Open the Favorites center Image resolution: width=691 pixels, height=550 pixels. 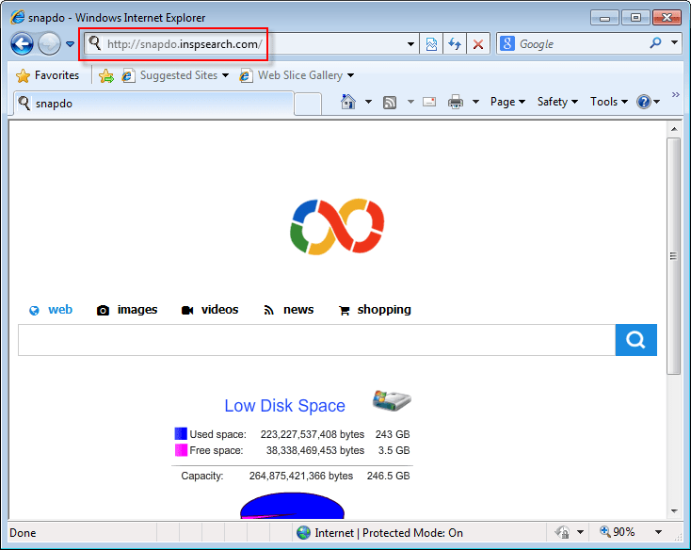(47, 75)
